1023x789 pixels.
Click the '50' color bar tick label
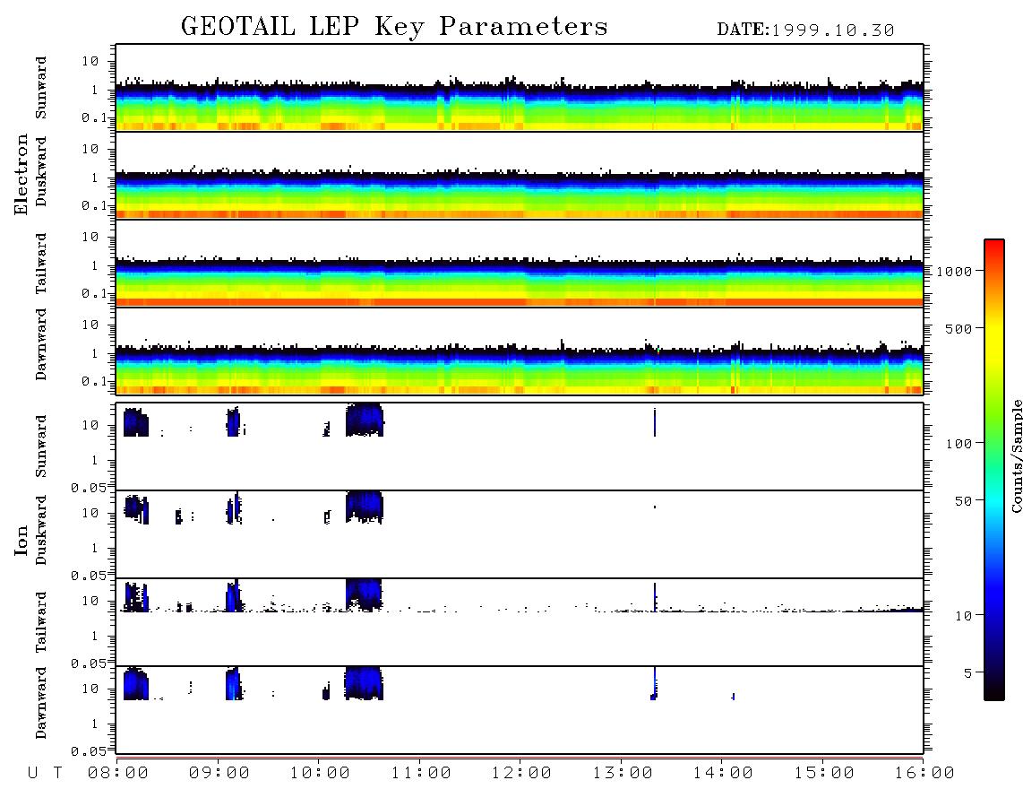[x=963, y=501]
